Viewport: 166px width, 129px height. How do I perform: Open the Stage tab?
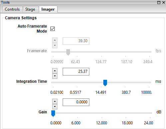[30, 9]
